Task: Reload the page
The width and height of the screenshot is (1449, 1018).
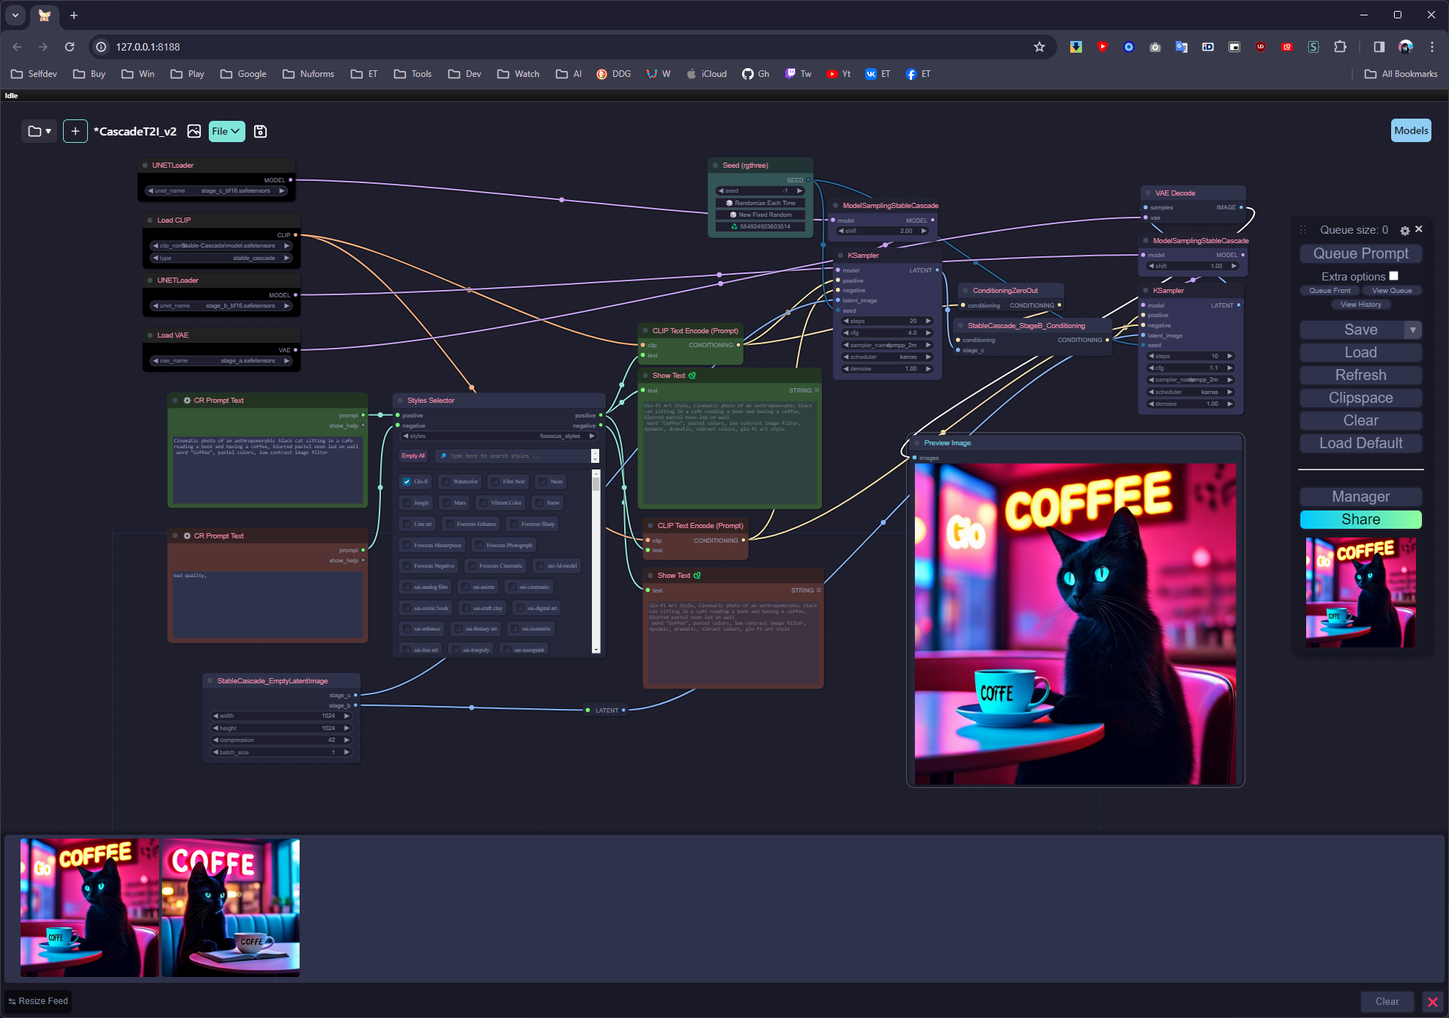Action: pos(70,47)
